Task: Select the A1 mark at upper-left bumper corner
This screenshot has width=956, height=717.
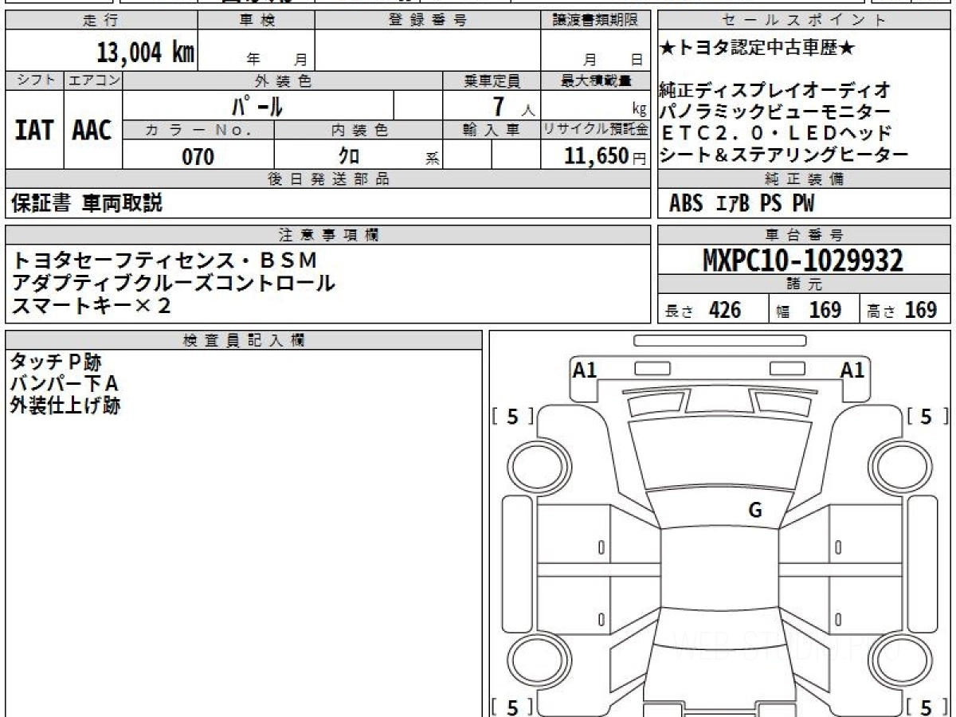Action: (585, 370)
